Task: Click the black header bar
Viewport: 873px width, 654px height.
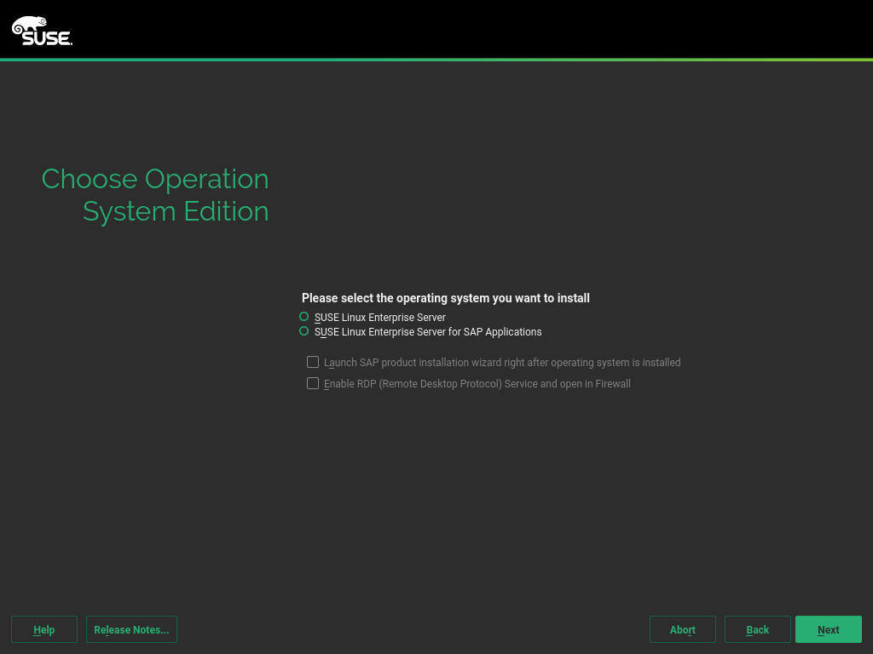Action: [436, 29]
